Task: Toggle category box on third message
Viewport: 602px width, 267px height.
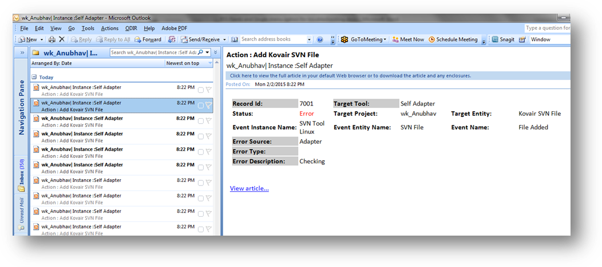Action: [x=201, y=120]
